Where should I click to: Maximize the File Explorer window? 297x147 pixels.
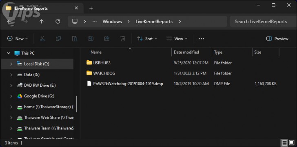(273, 5)
